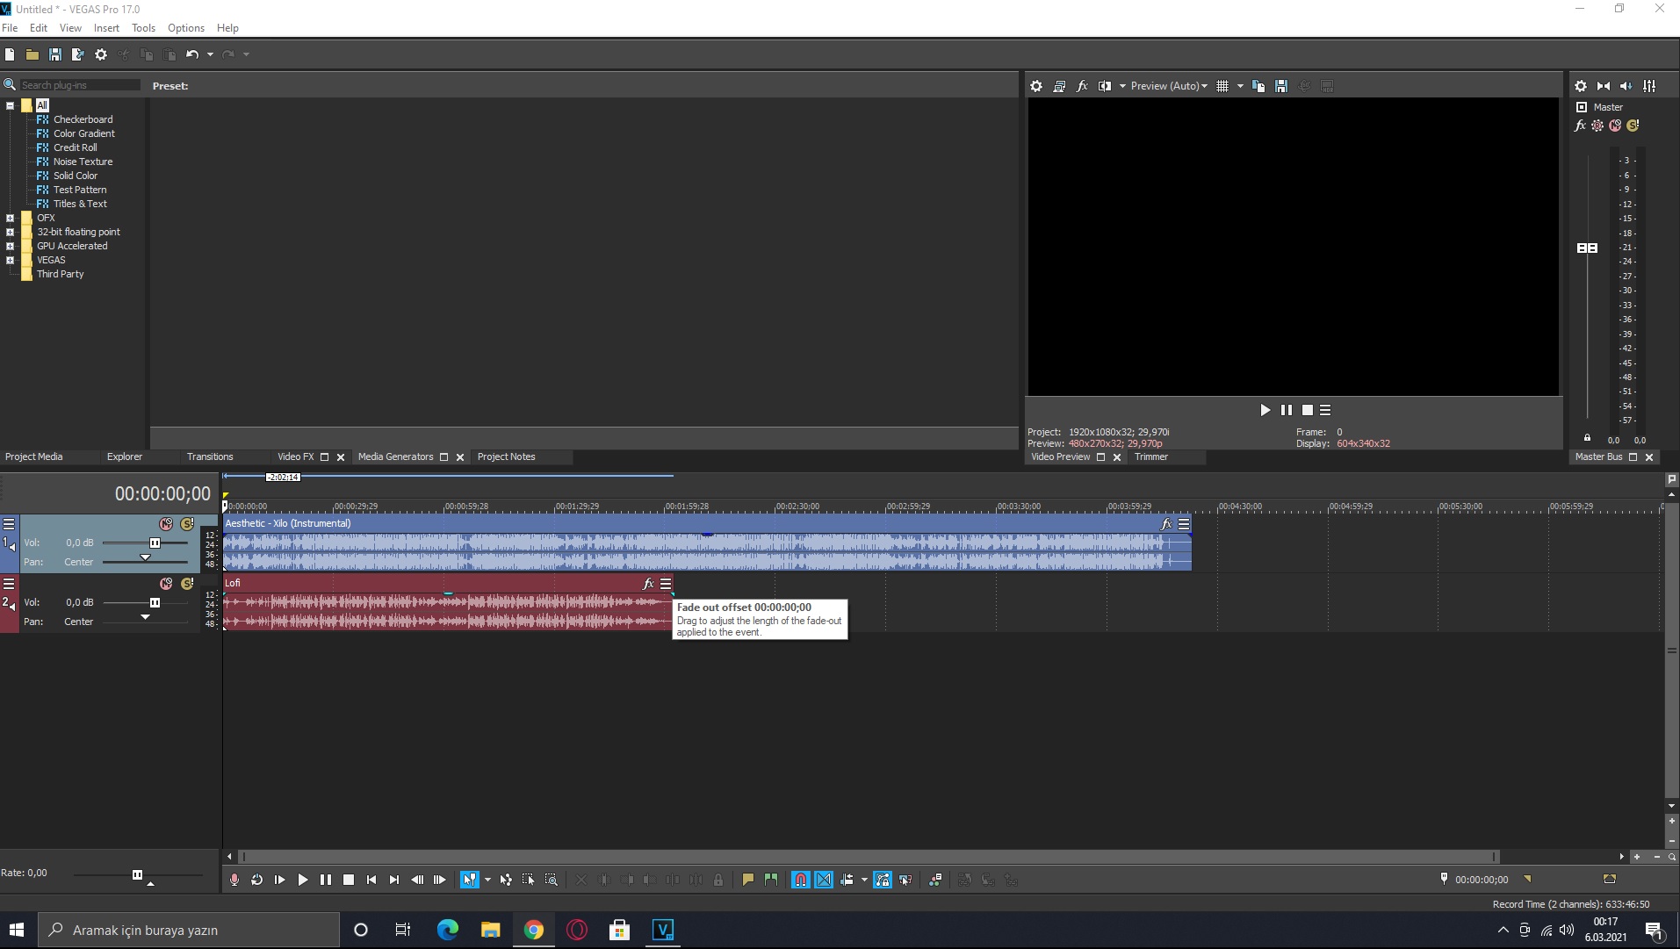Screen dimensions: 1680x949
Task: Open Video Output FX in preview
Action: click(x=1082, y=86)
